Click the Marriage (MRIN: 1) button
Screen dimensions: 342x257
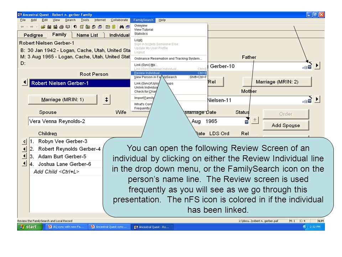63,100
